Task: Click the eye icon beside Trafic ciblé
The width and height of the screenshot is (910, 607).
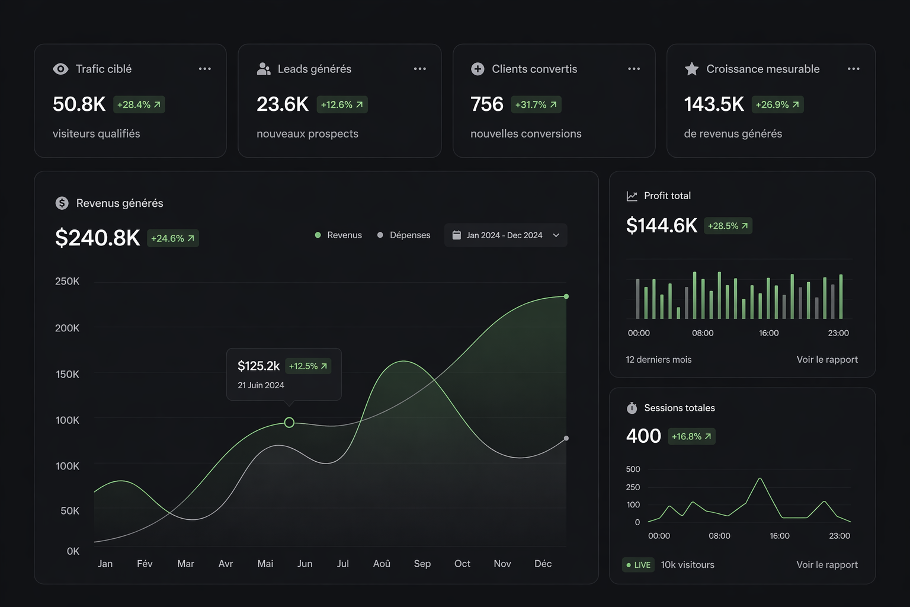Action: [x=60, y=69]
